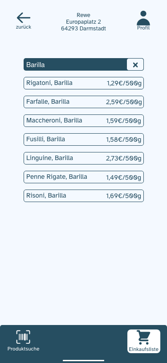
Task: Select Penne Rigate, Barilla item
Action: pyautogui.click(x=84, y=177)
